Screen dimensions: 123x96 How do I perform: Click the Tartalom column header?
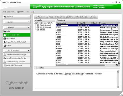[109, 23]
